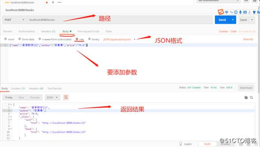Click the 201 Created status text
Screen dimensions: 260x147
(x=194, y=88)
